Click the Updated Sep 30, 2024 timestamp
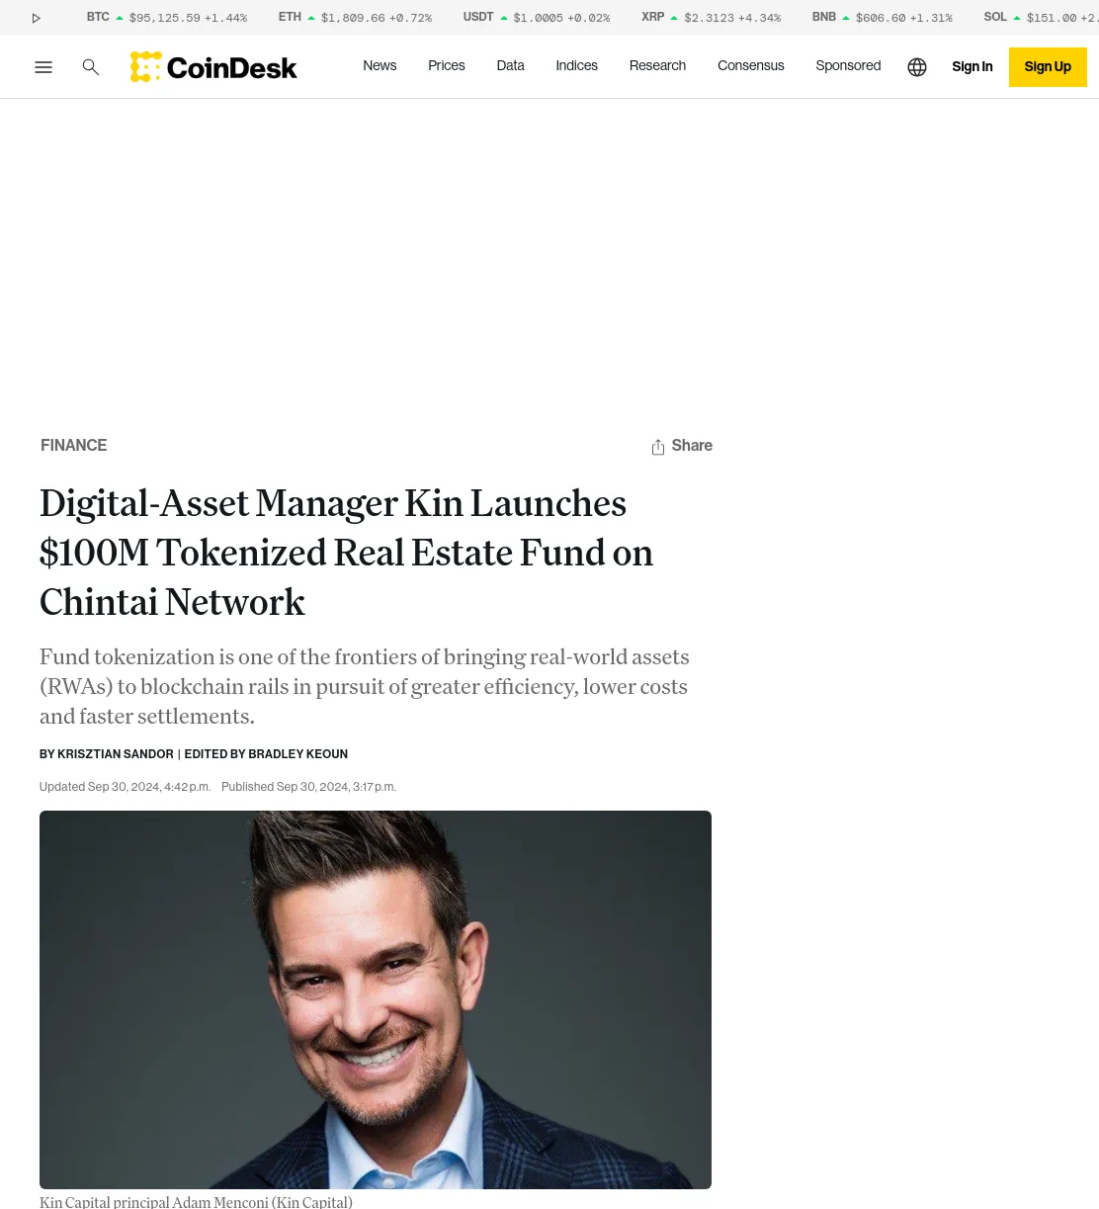1099x1209 pixels. (x=125, y=787)
